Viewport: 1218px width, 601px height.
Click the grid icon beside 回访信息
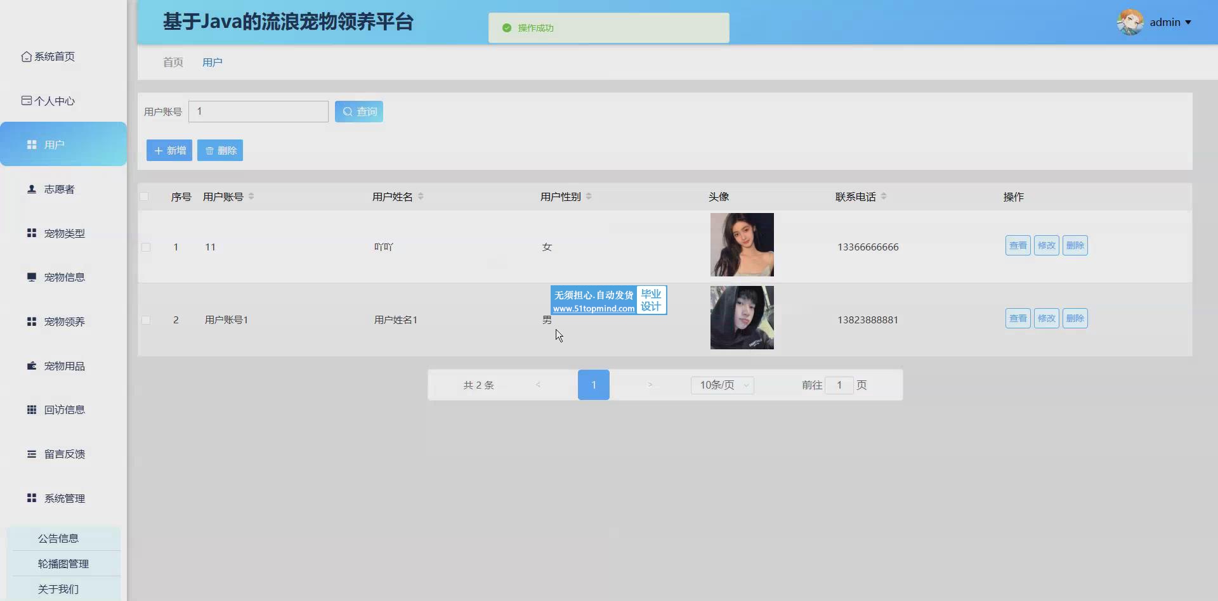[x=31, y=410]
